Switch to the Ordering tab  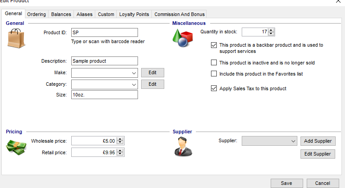pos(37,14)
